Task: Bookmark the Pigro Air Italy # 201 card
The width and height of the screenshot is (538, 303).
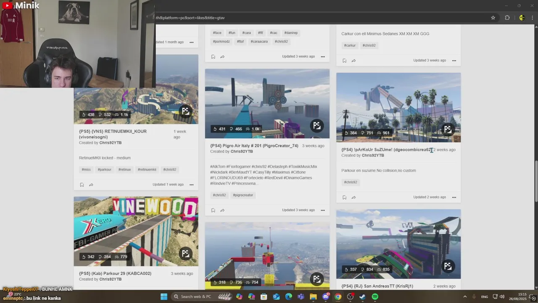Action: (x=213, y=210)
